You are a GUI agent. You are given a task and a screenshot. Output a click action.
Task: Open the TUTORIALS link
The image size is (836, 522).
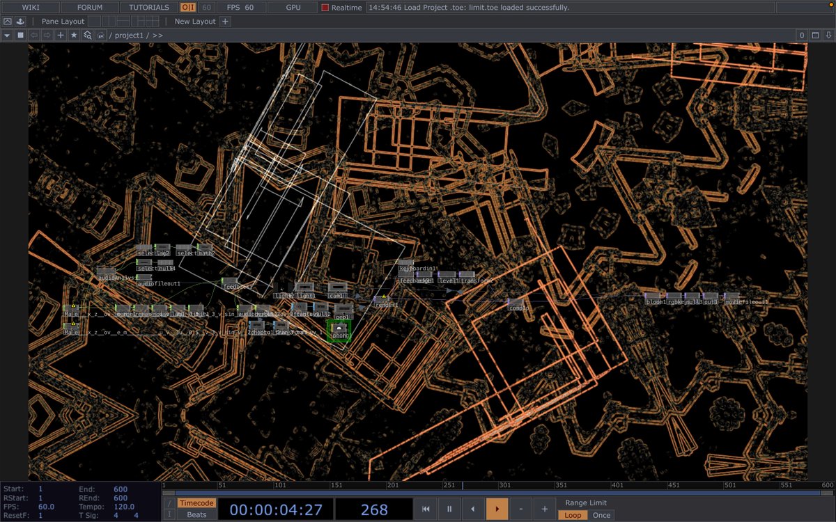coord(148,7)
